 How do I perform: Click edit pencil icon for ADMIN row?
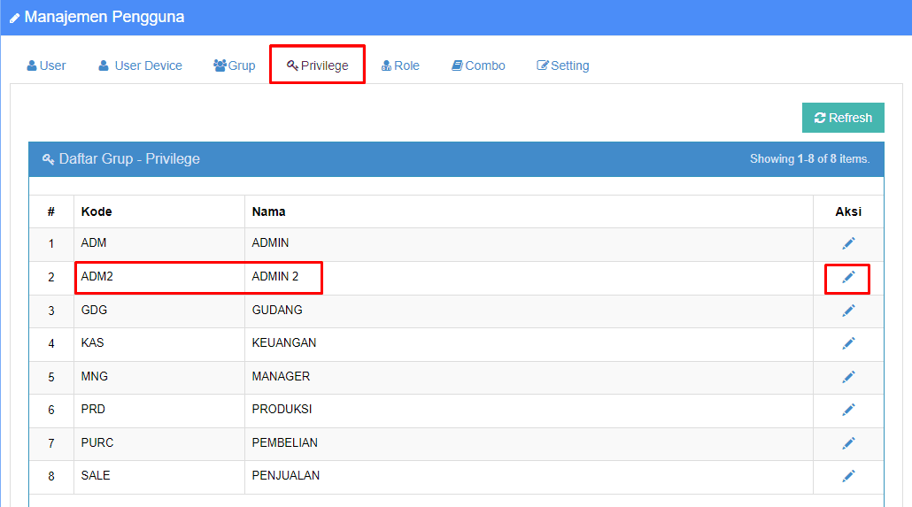(x=848, y=243)
